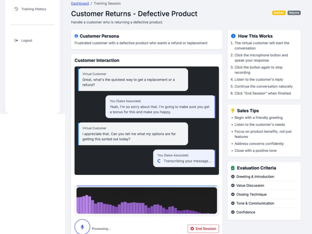Click 'Click the button again to stop' step

point(258,70)
